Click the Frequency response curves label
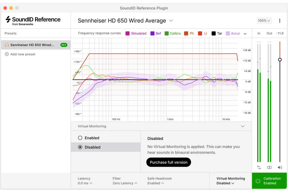This screenshot has height=192, width=288. click(x=99, y=33)
